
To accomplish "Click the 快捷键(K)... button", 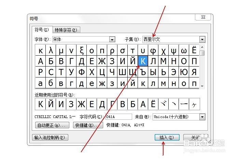I will coord(88,125).
